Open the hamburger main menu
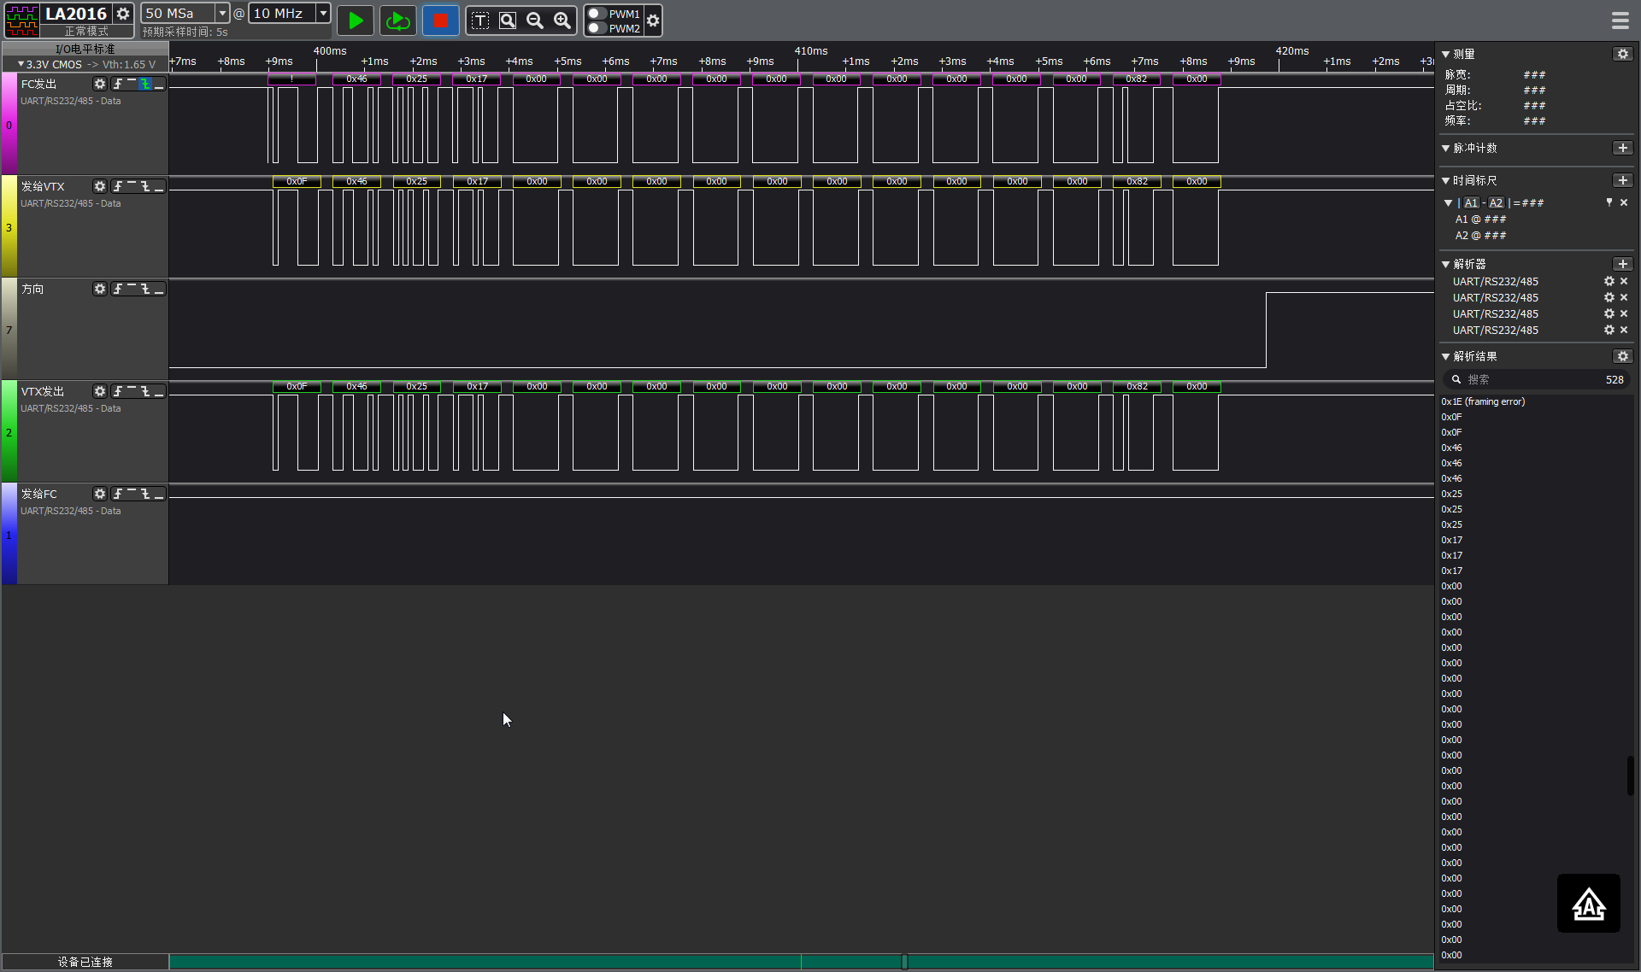 point(1620,20)
